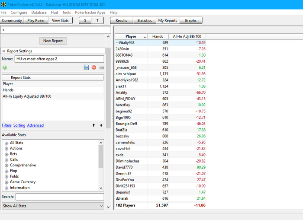
Task: Delete report using red minus icon
Action: [x=94, y=67]
